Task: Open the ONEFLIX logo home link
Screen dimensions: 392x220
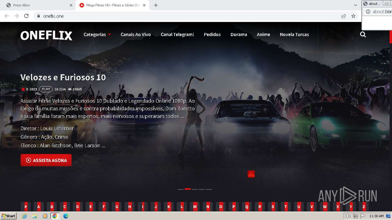Action: tap(46, 35)
